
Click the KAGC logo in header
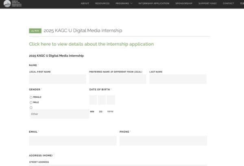(x=13, y=3)
